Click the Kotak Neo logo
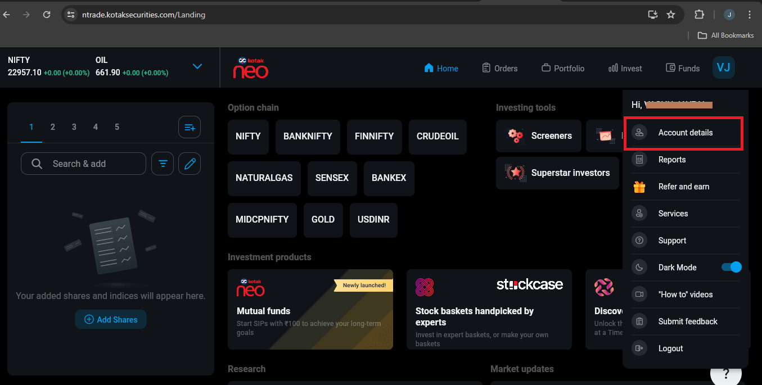The width and height of the screenshot is (762, 385). [x=251, y=68]
